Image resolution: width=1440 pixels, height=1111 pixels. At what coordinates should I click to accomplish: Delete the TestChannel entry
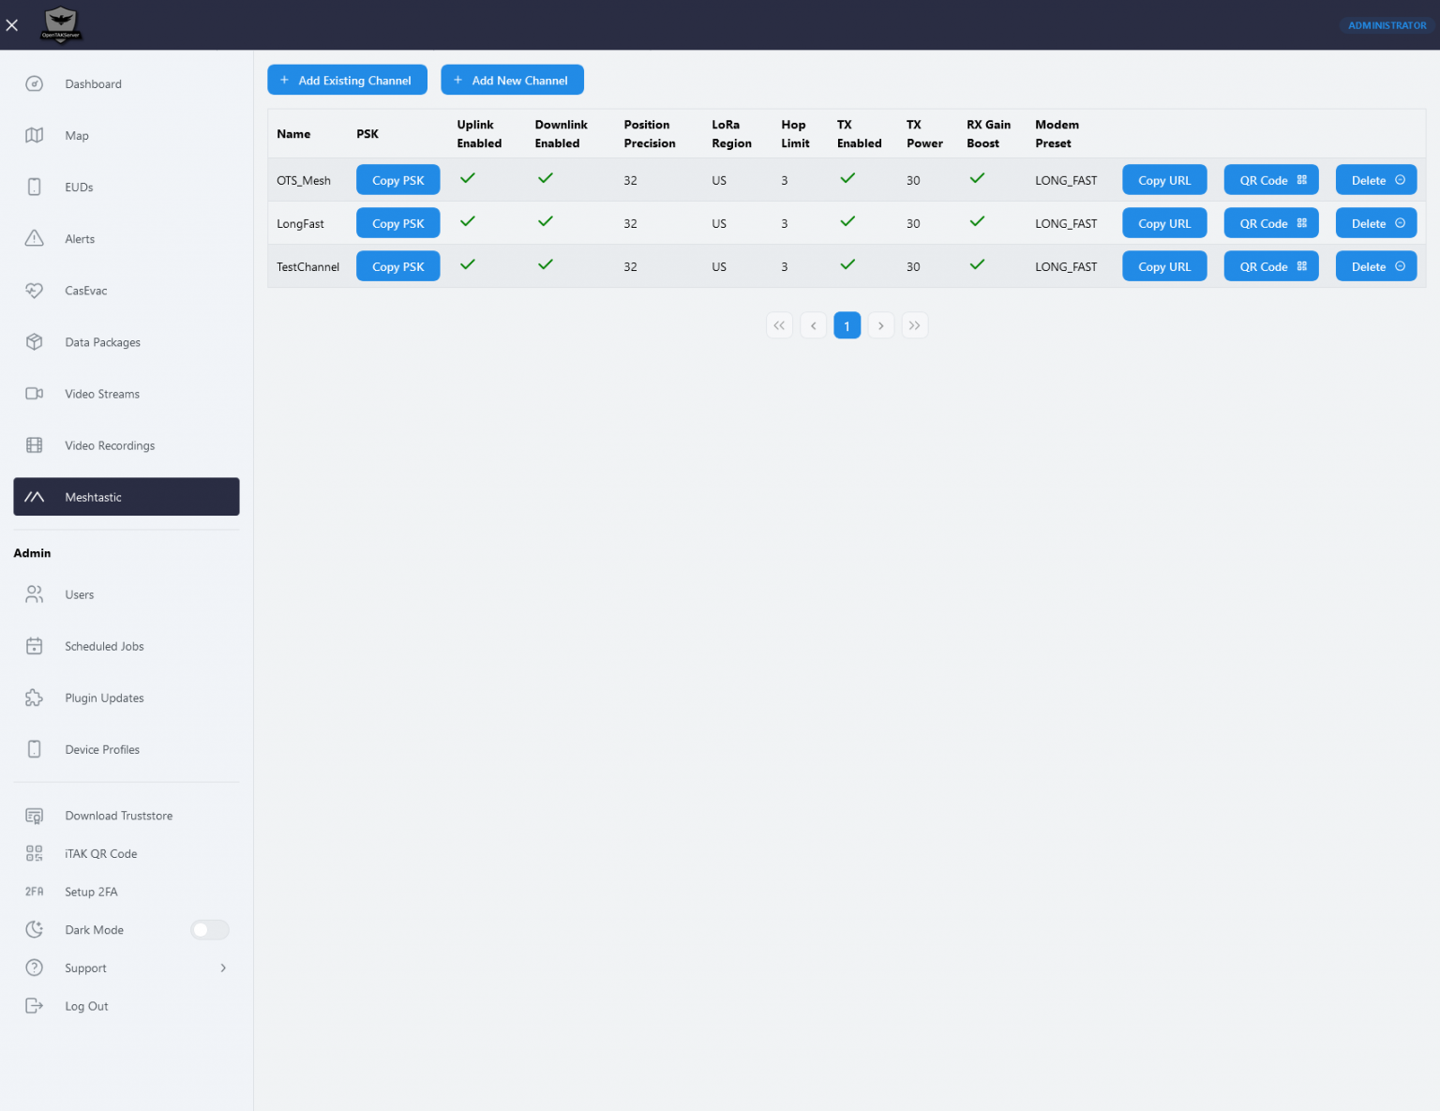(1375, 266)
